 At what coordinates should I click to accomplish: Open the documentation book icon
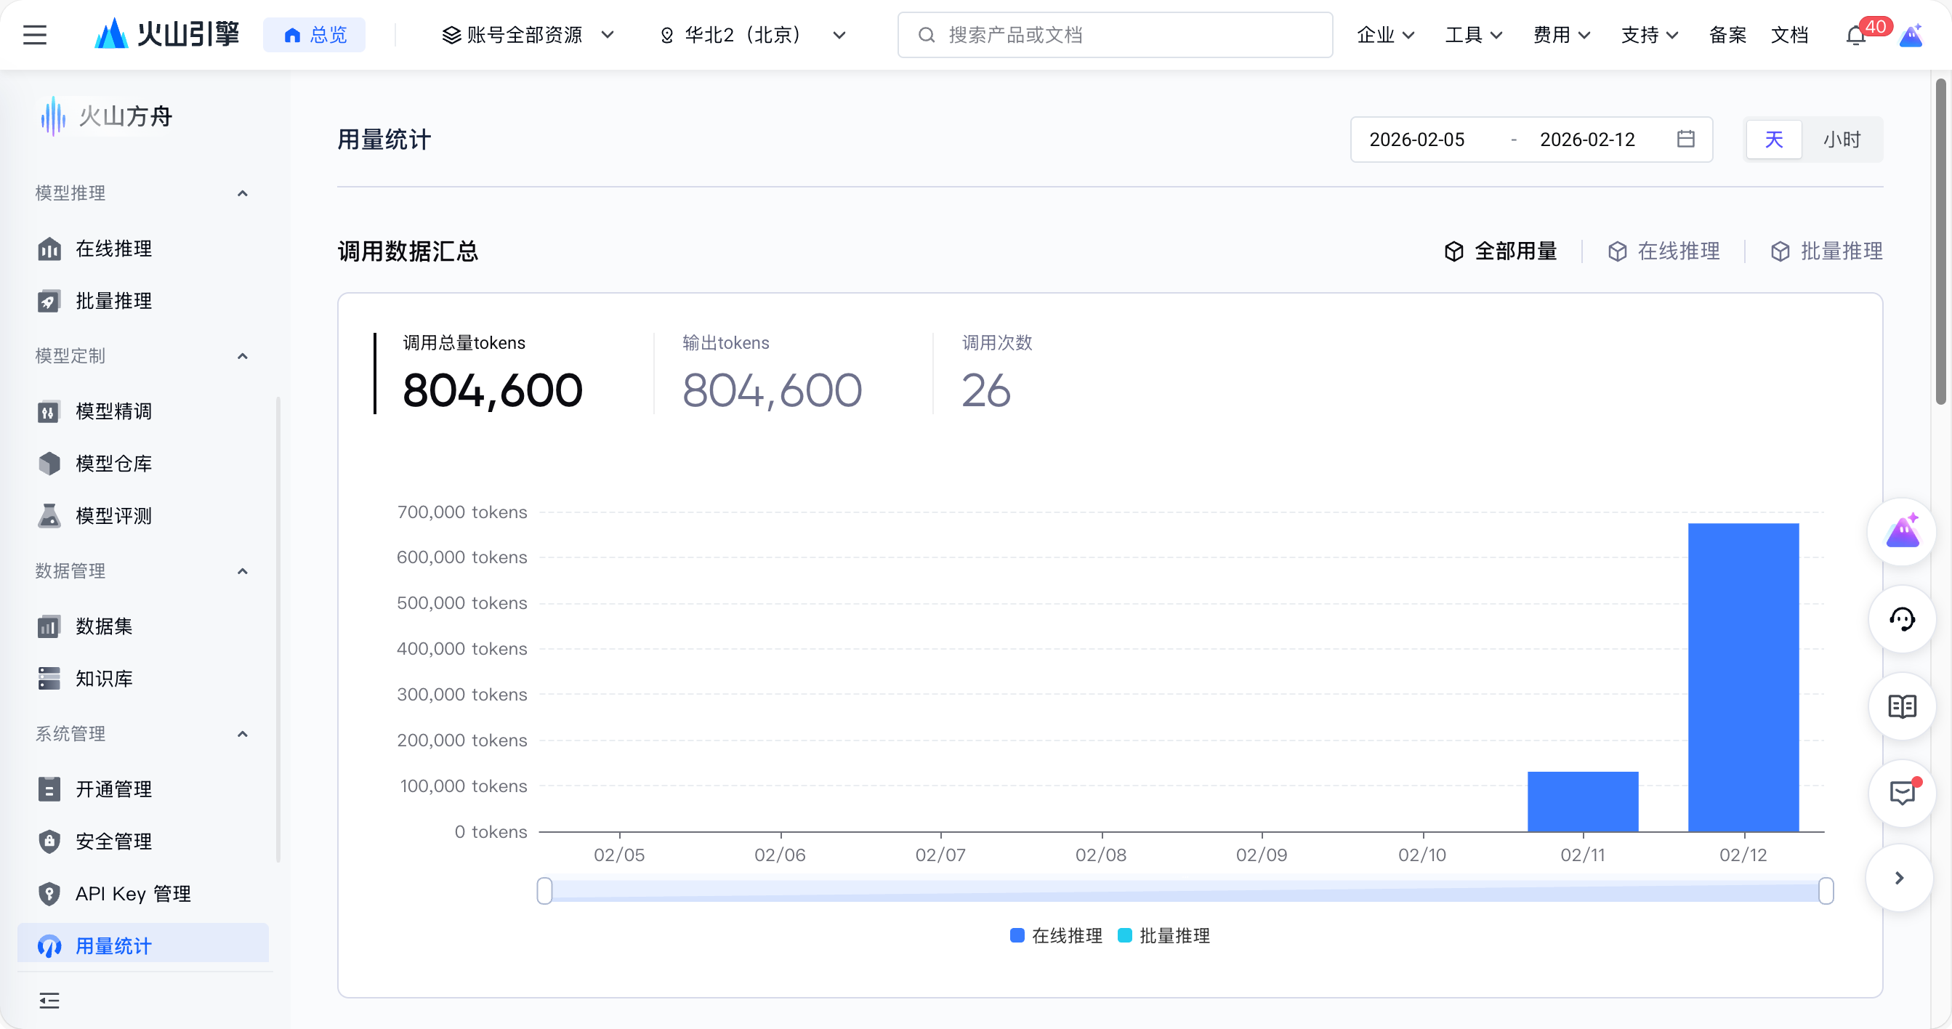(x=1901, y=706)
